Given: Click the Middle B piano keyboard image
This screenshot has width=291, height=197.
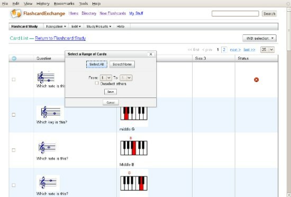Looking at the screenshot, I should (x=134, y=148).
